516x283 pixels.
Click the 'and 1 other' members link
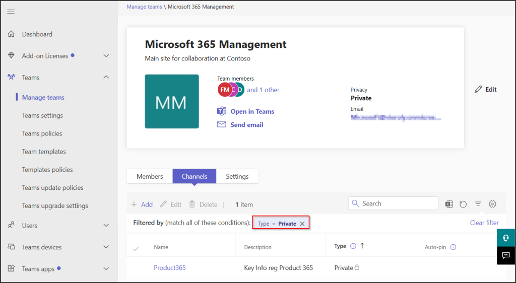pyautogui.click(x=263, y=90)
